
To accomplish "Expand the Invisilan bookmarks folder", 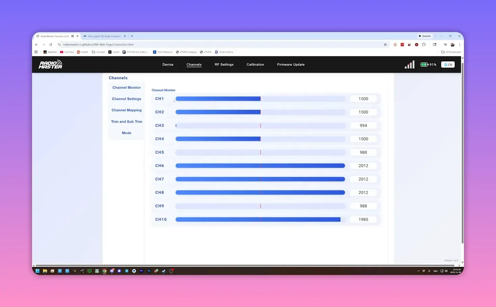I will coord(98,52).
